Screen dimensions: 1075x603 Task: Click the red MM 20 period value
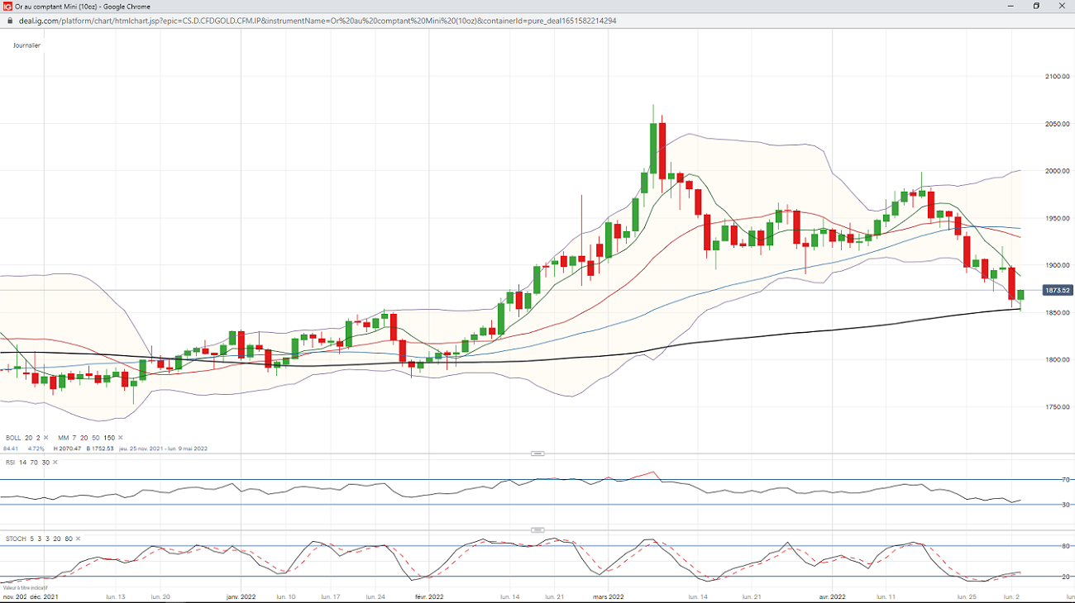coord(83,438)
